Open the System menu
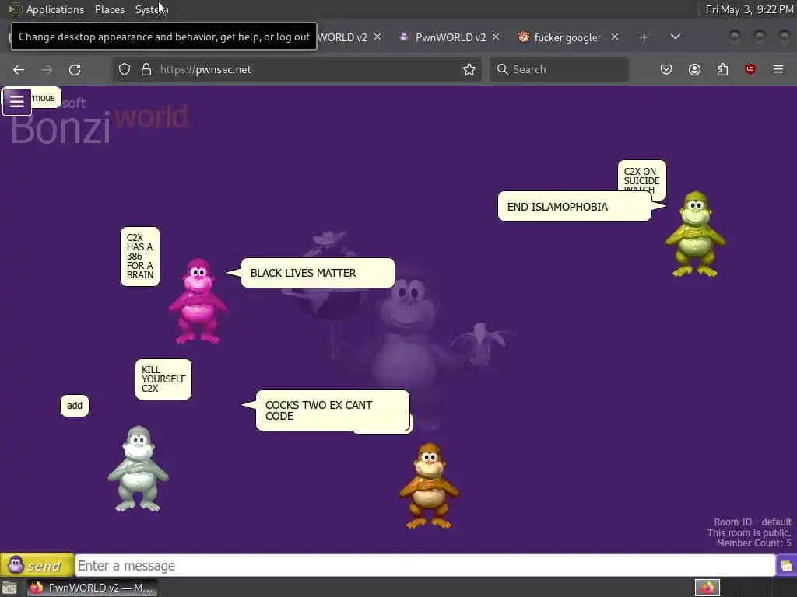 tap(152, 9)
